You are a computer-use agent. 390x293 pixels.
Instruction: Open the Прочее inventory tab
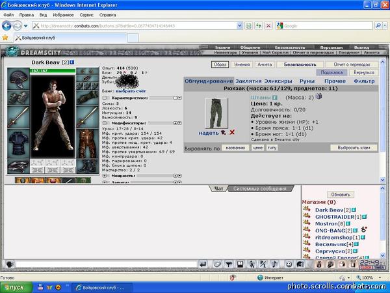tap(335, 81)
